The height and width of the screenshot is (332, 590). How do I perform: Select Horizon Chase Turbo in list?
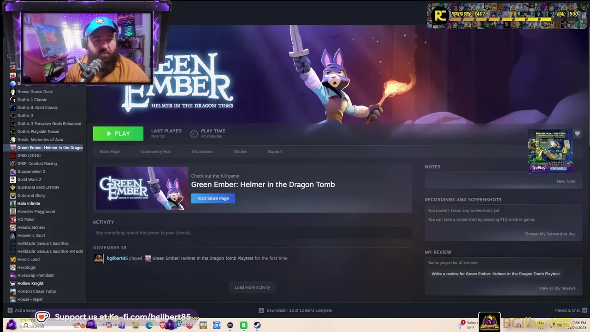36,291
